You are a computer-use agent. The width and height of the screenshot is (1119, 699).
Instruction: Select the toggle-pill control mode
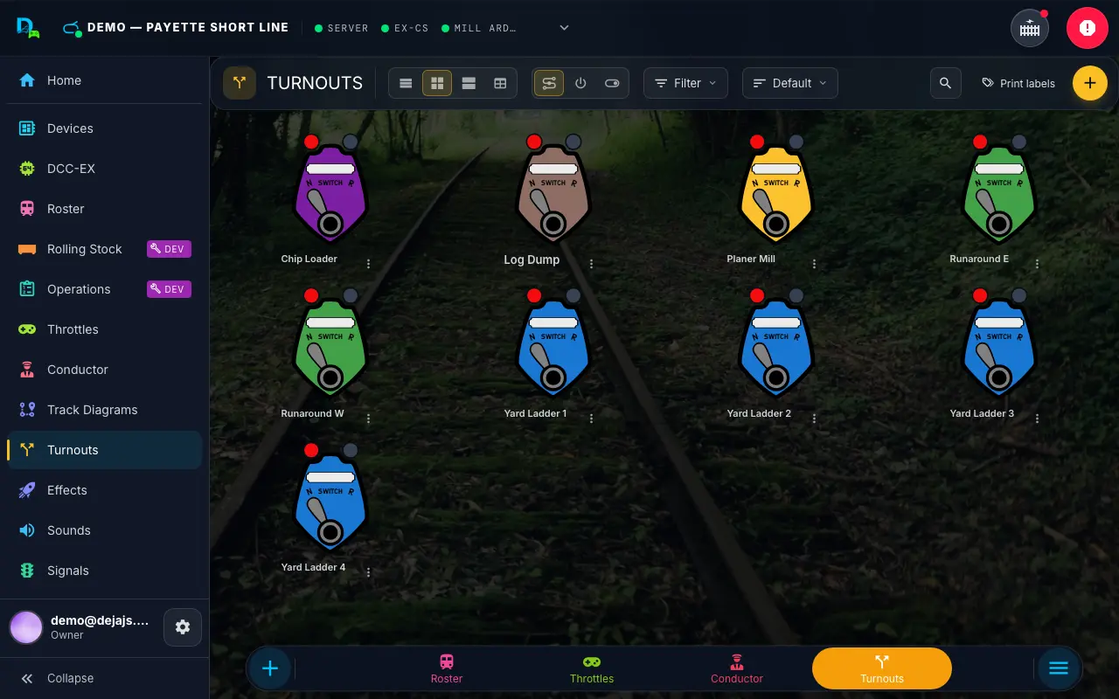click(612, 83)
